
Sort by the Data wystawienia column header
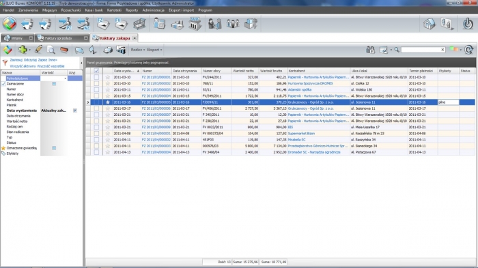coord(126,71)
